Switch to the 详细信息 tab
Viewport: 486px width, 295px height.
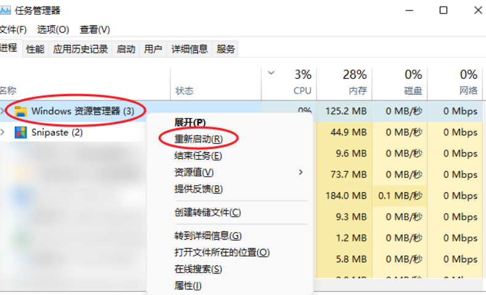tap(189, 49)
